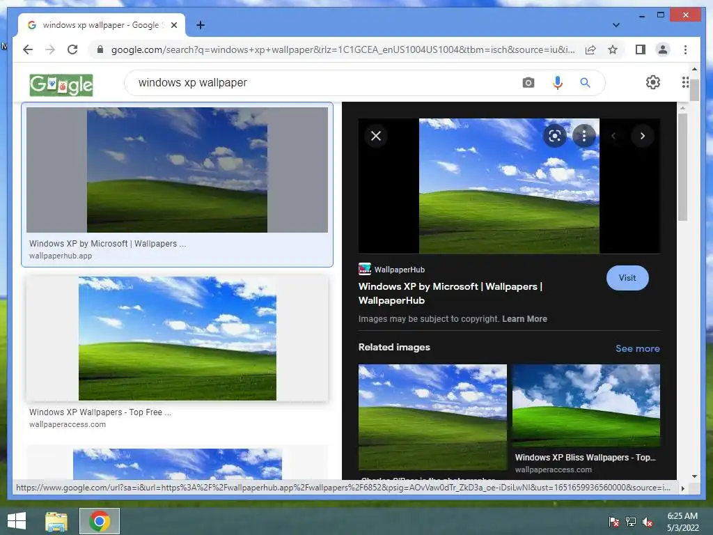
Task: Click the WallpaperHub favicon
Action: pyautogui.click(x=365, y=270)
